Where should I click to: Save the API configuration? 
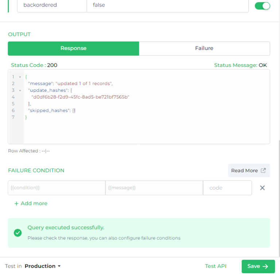coord(258,266)
